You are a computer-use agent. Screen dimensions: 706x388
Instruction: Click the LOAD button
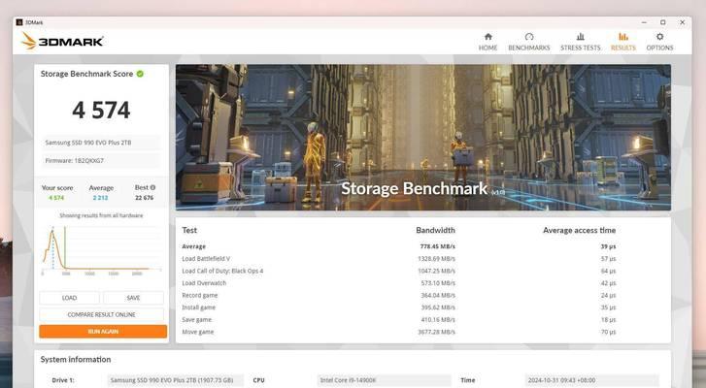tap(69, 298)
